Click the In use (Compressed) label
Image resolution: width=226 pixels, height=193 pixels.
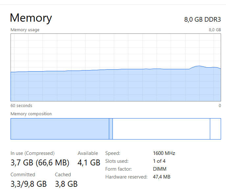33,153
